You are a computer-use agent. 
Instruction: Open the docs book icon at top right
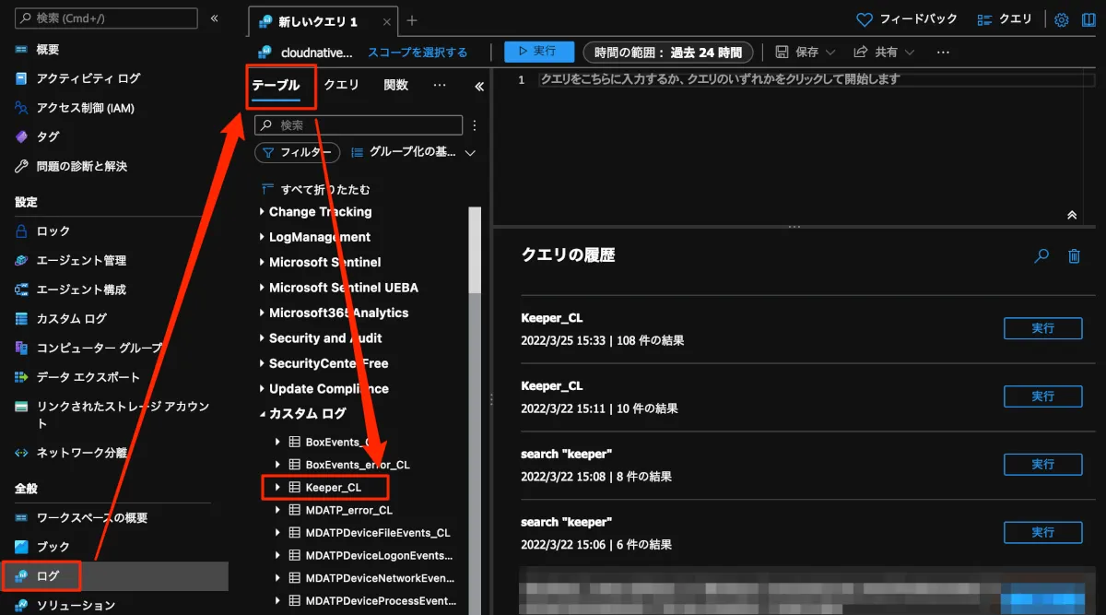coord(1088,19)
